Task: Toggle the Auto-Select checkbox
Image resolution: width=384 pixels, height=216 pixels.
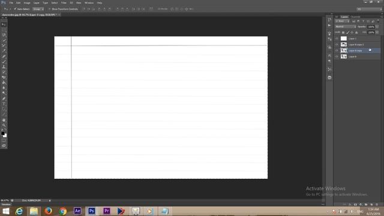Action: click(x=15, y=9)
